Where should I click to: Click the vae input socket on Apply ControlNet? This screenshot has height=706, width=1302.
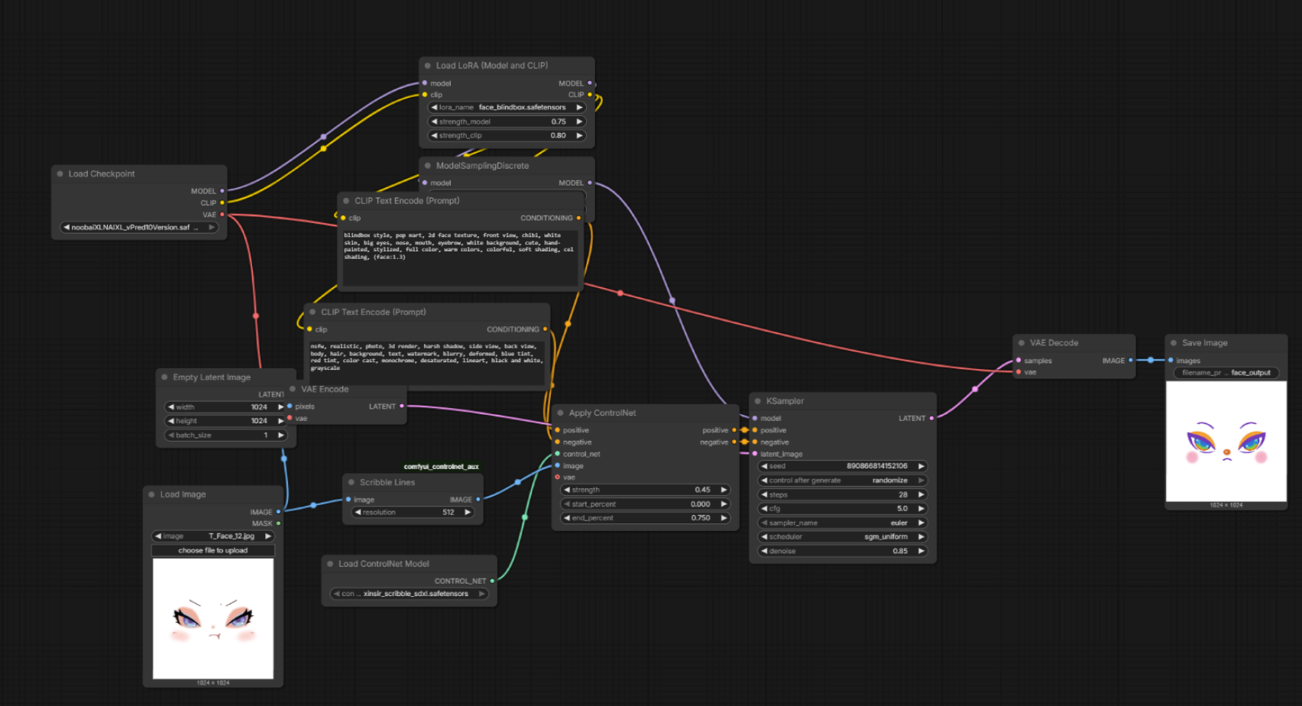pos(558,478)
